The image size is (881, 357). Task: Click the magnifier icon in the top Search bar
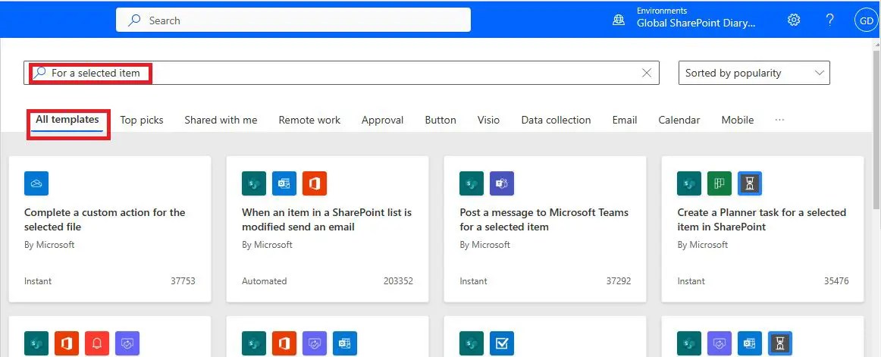pos(134,20)
